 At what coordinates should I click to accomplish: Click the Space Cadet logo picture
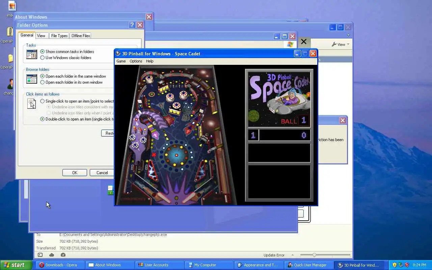[x=279, y=99]
